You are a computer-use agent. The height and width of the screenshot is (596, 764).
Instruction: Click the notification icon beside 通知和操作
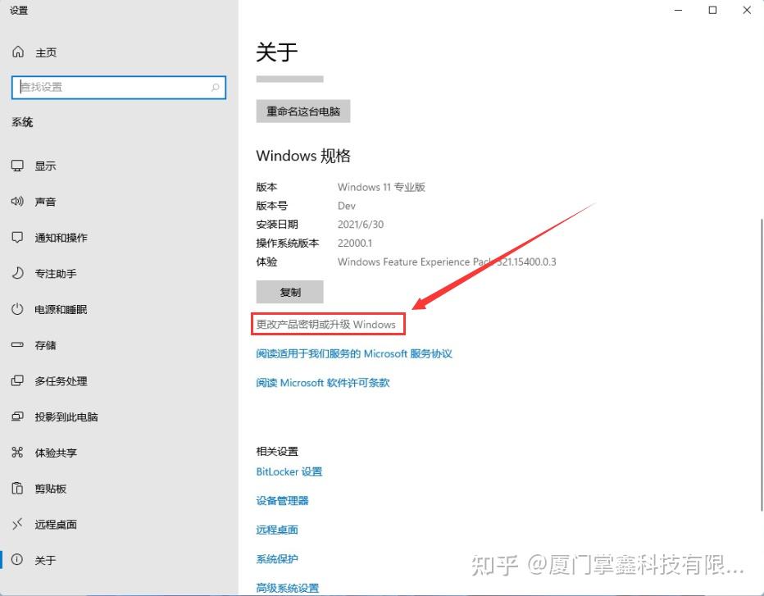point(17,237)
